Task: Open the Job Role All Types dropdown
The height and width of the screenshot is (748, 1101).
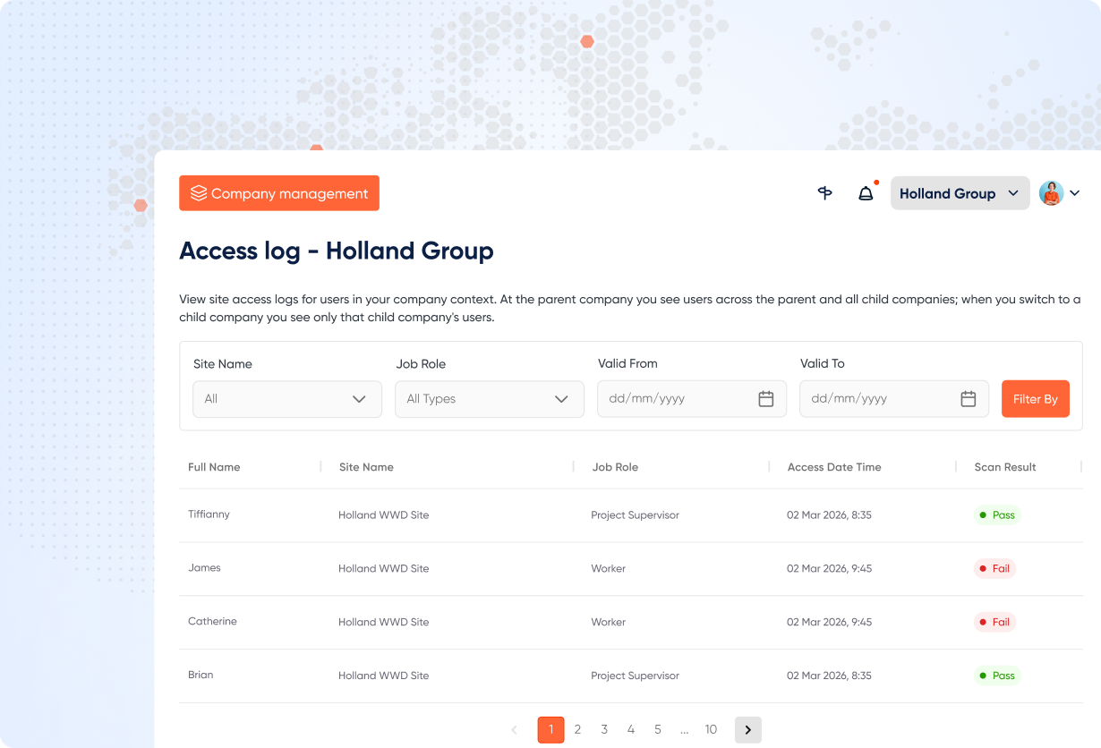Action: click(x=490, y=399)
